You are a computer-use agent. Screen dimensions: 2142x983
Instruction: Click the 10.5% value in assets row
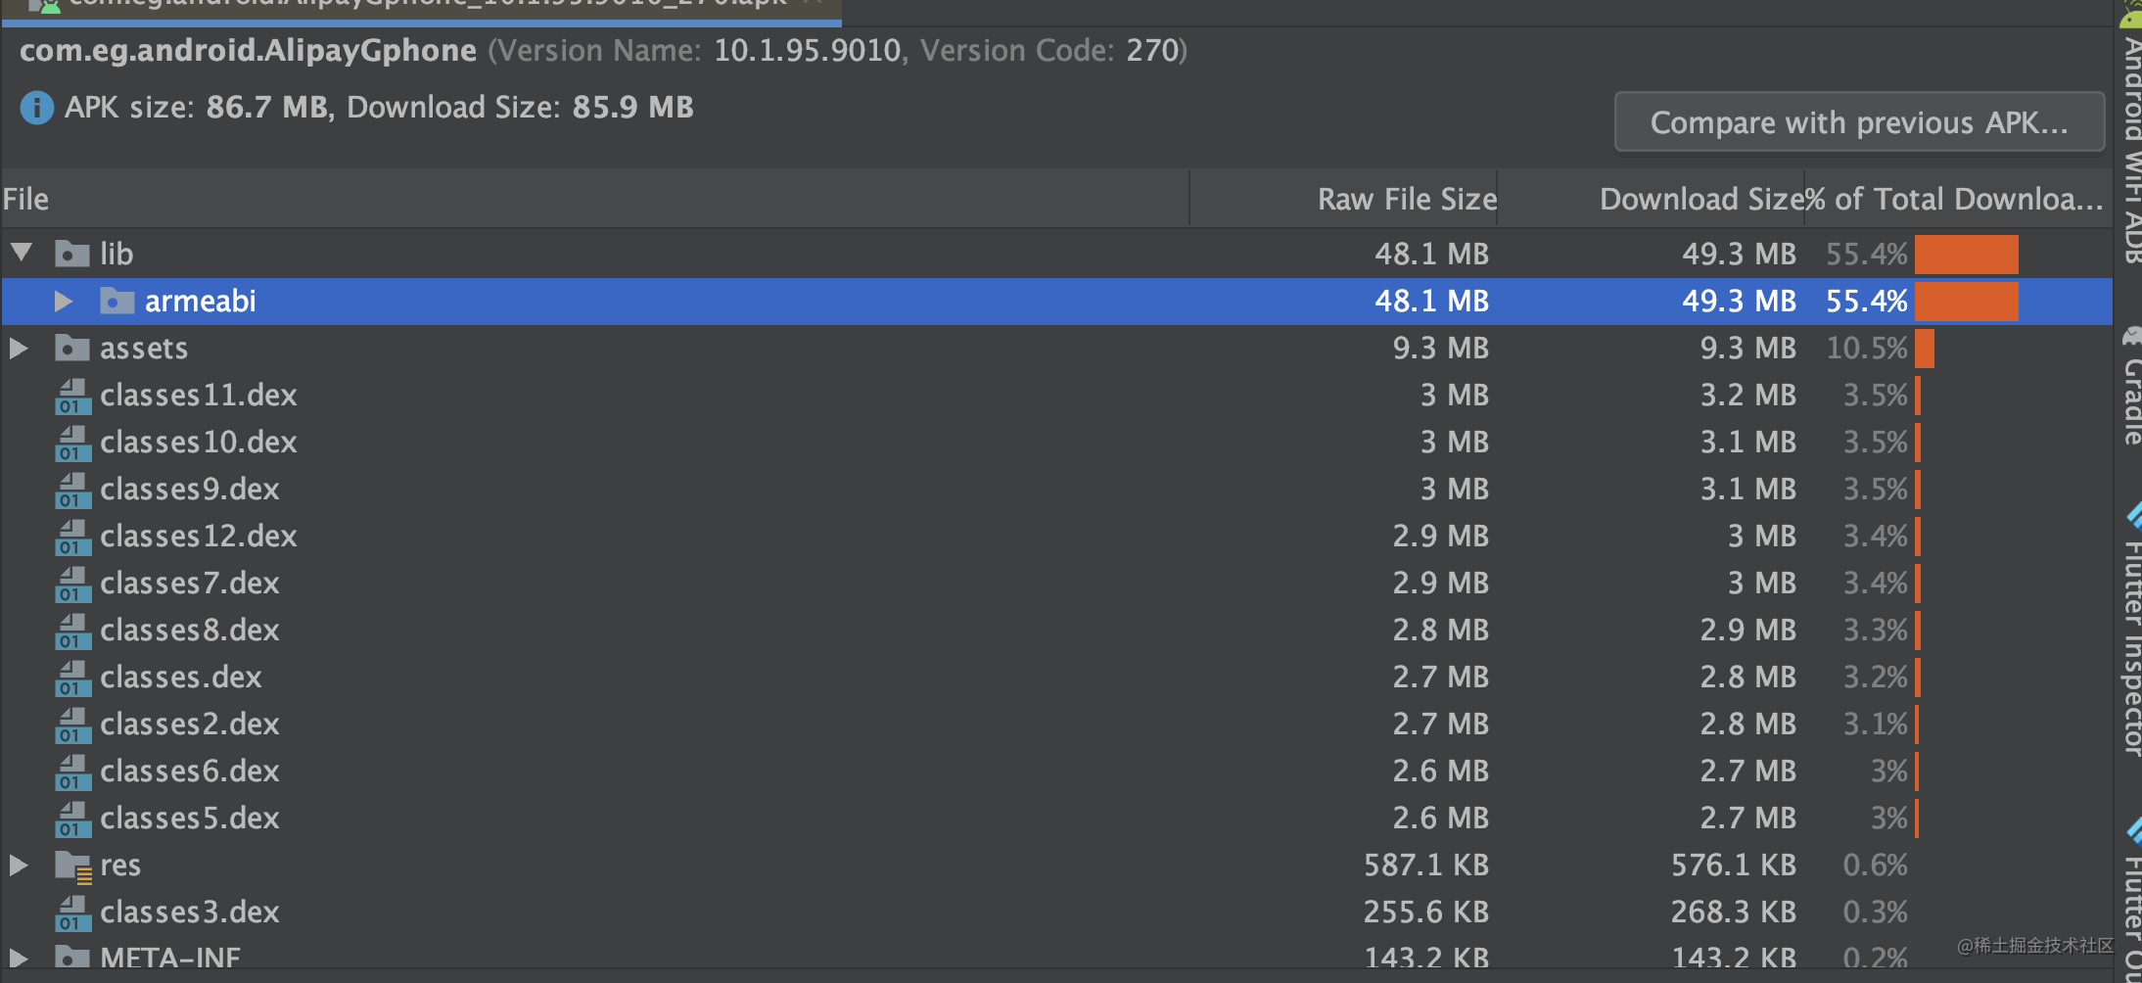(1867, 348)
